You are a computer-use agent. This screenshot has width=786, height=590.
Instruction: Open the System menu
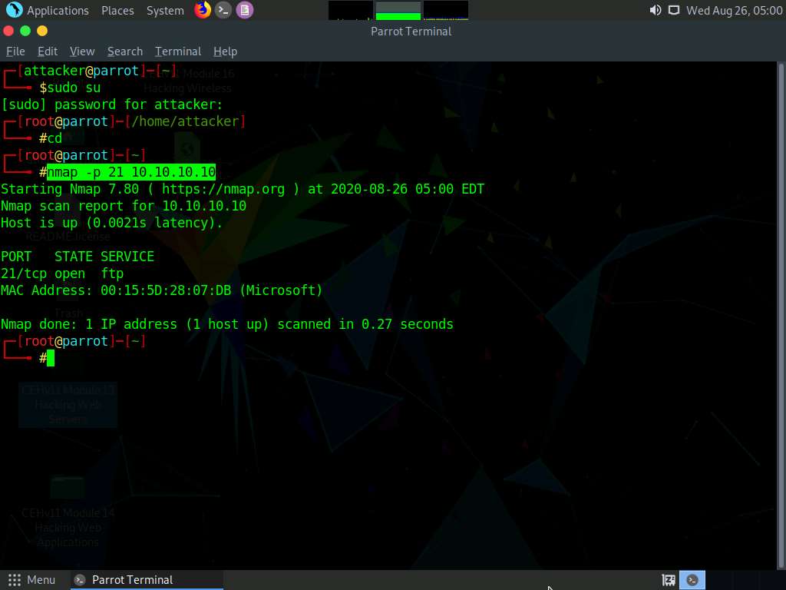click(x=165, y=10)
